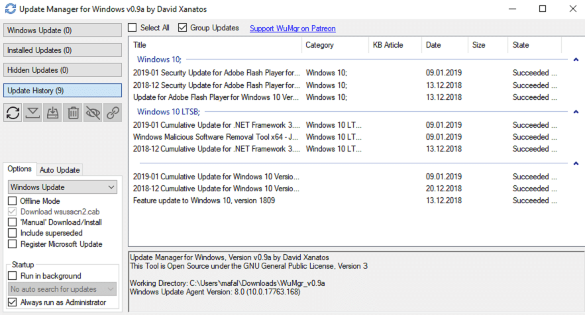Select the Options tab

[19, 169]
